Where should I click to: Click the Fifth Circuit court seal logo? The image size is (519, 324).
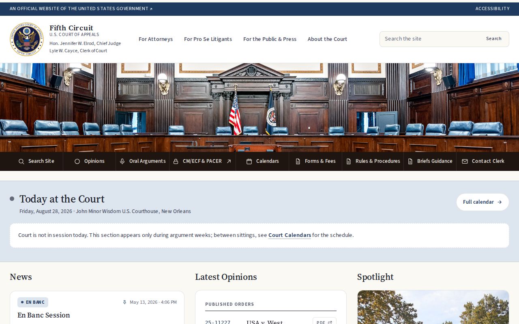(x=27, y=39)
